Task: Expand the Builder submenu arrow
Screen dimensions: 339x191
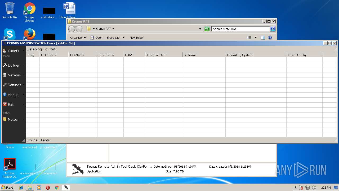Action: [24, 65]
